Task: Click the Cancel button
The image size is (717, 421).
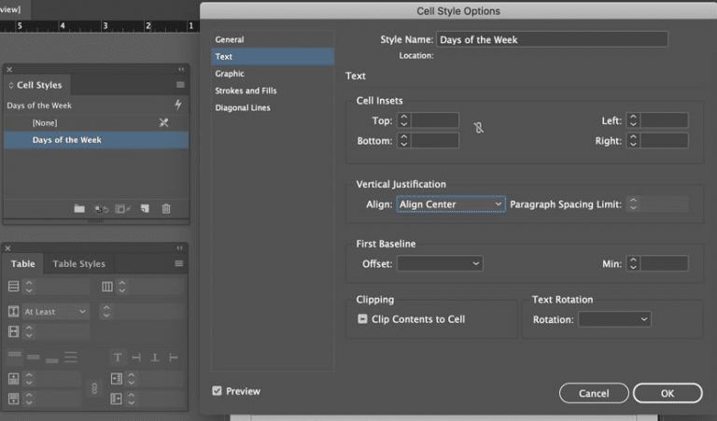Action: pyautogui.click(x=594, y=393)
